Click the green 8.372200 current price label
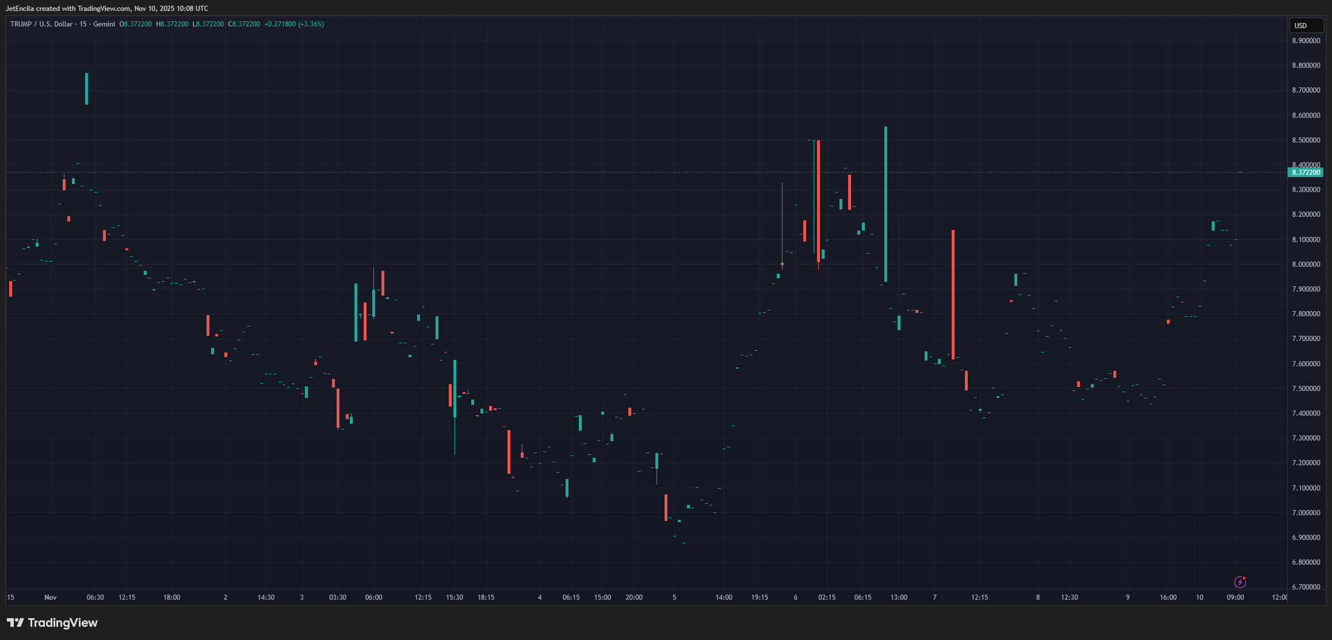 coord(1306,173)
